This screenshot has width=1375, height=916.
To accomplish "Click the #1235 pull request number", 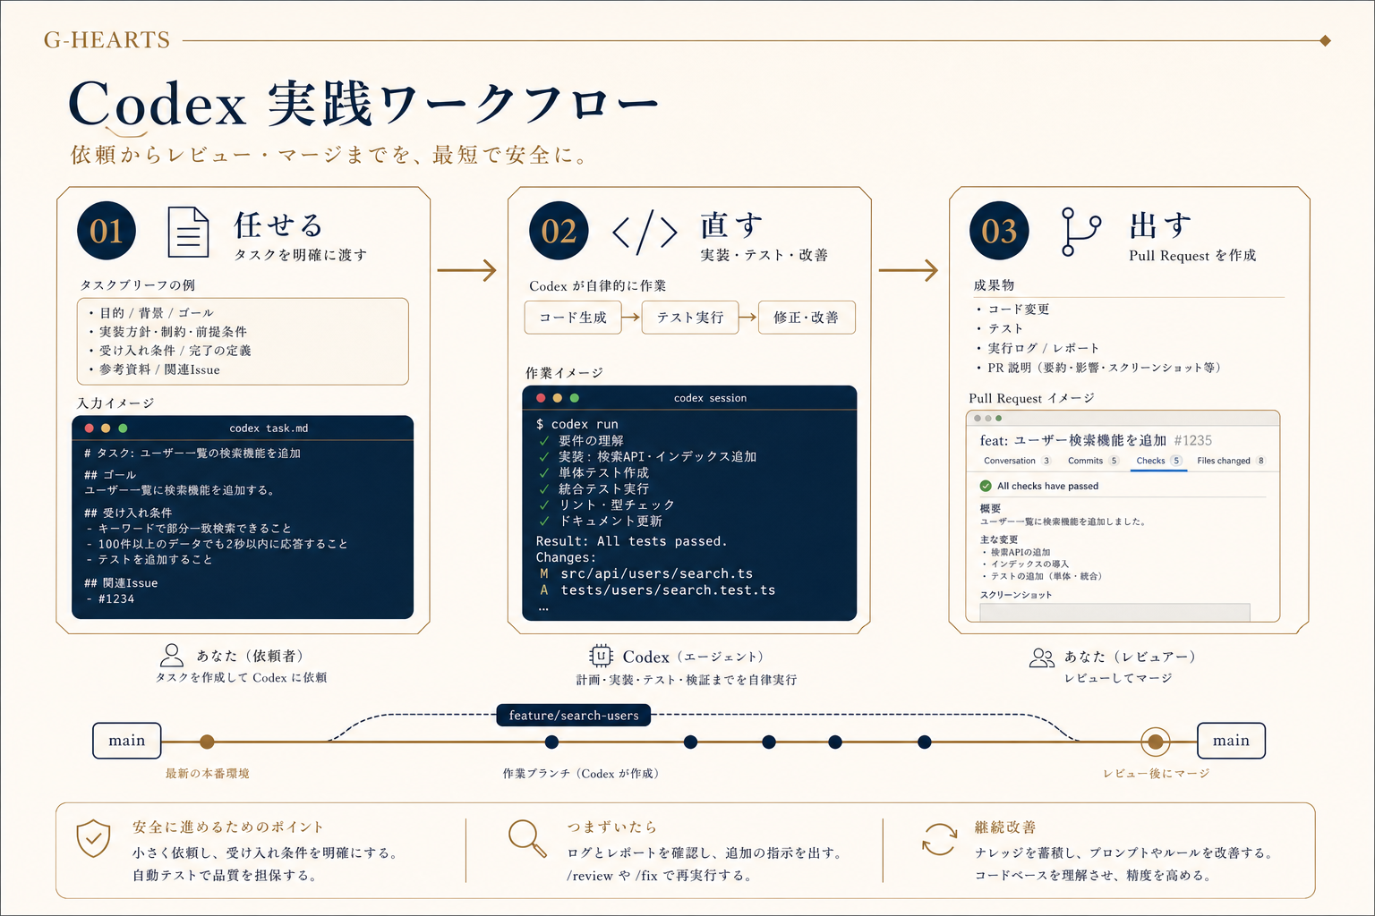I will tap(1192, 440).
